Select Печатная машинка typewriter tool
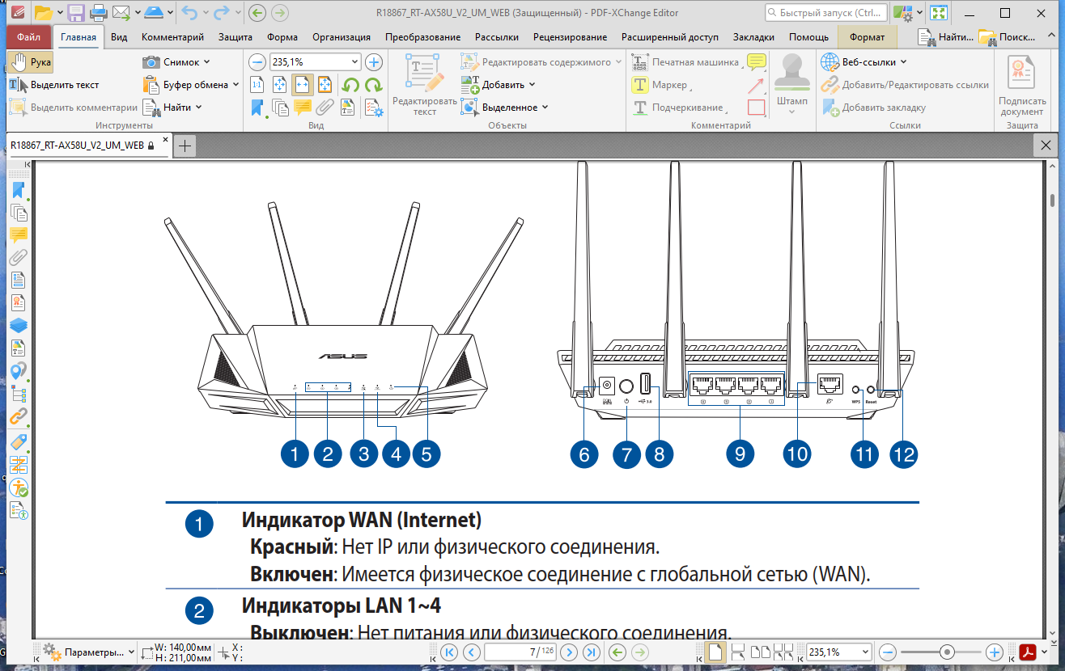The height and width of the screenshot is (671, 1065). 686,62
